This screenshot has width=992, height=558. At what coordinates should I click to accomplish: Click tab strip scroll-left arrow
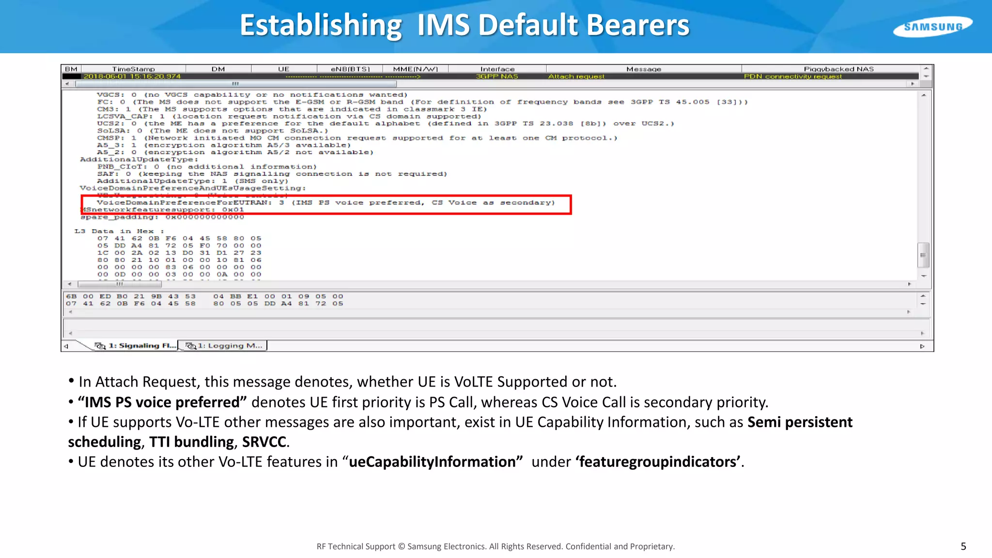[x=66, y=346]
